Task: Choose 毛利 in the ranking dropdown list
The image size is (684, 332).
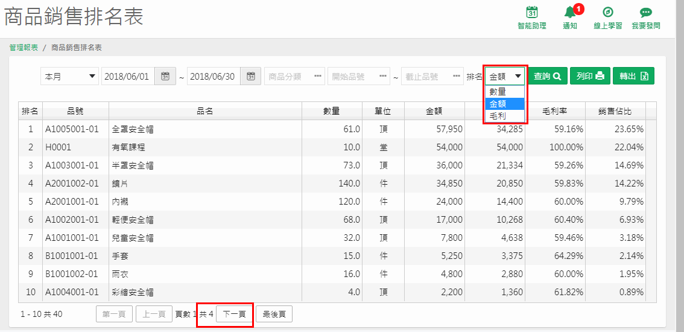Action: click(x=505, y=115)
